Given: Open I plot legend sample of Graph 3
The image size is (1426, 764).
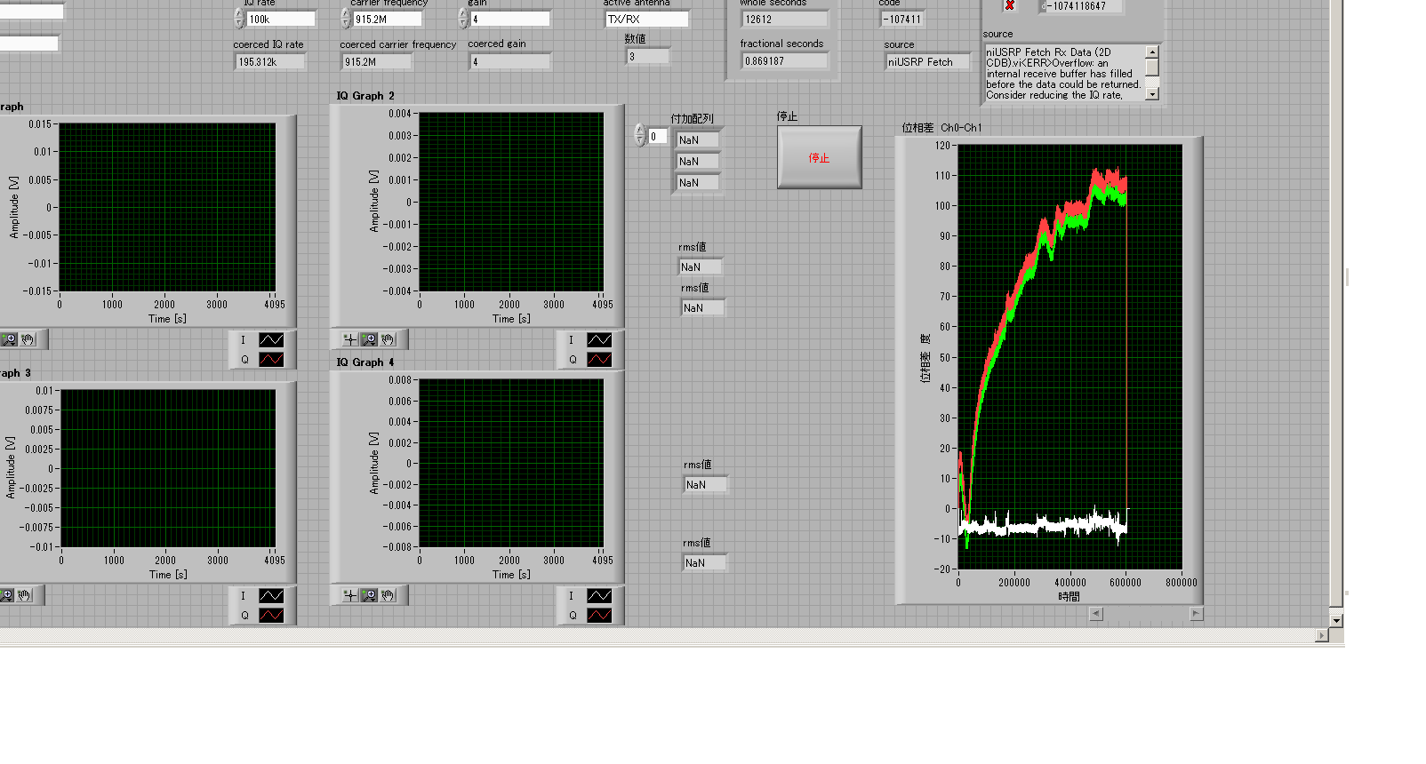Looking at the screenshot, I should pyautogui.click(x=271, y=596).
